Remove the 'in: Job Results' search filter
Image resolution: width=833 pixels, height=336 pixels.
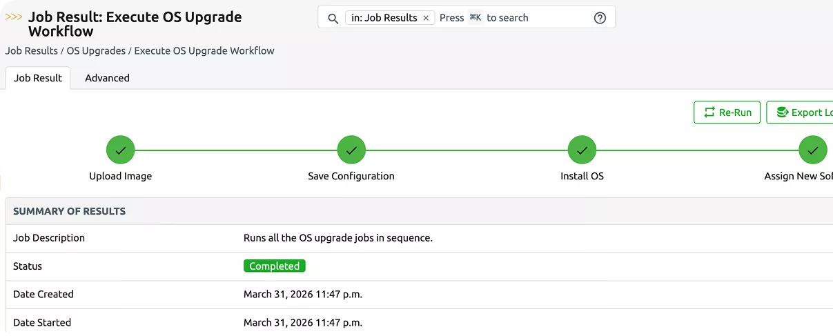[x=426, y=18]
